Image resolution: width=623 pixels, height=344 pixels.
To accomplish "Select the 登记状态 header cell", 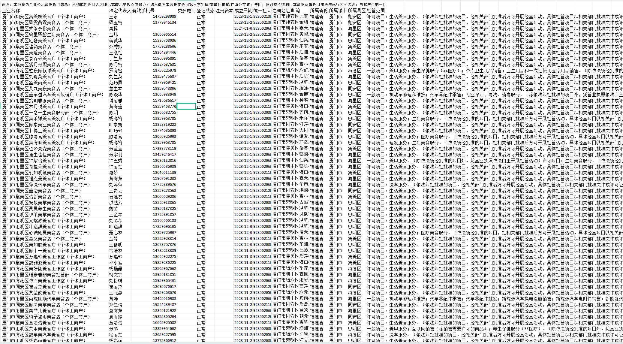I will pos(205,11).
